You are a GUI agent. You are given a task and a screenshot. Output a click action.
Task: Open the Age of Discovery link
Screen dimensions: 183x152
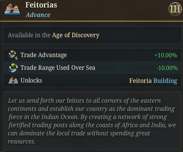pyautogui.click(x=76, y=35)
